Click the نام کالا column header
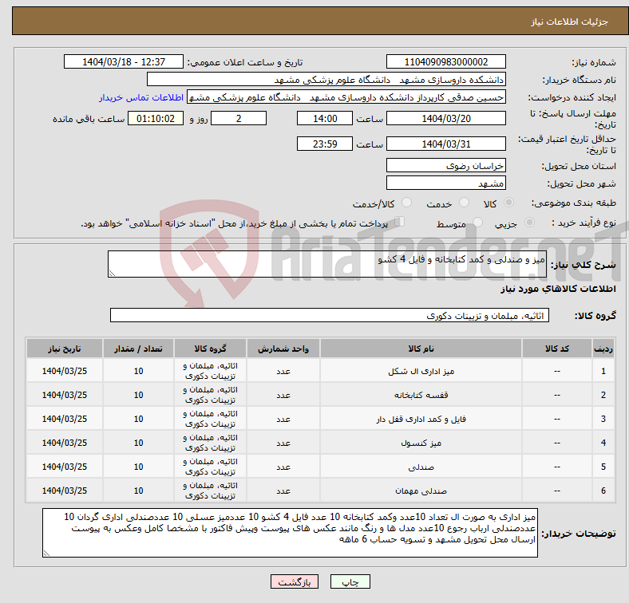This screenshot has height=603, width=629. (x=421, y=349)
